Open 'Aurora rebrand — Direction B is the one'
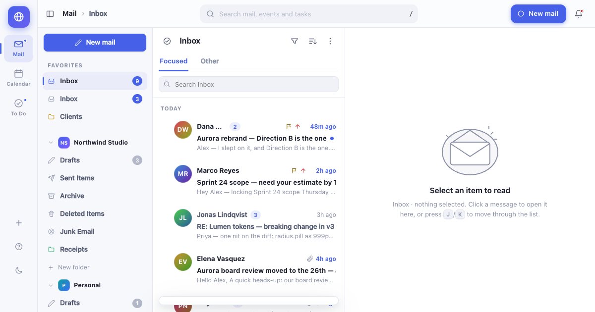This screenshot has height=312, width=595. pyautogui.click(x=262, y=139)
